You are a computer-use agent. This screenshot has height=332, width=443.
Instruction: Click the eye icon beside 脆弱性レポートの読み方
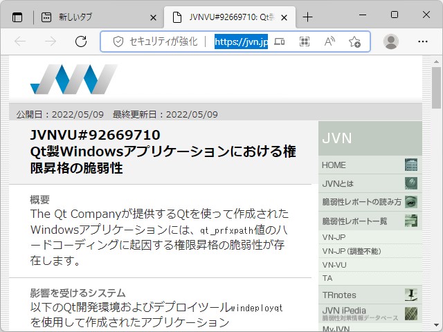click(x=410, y=202)
